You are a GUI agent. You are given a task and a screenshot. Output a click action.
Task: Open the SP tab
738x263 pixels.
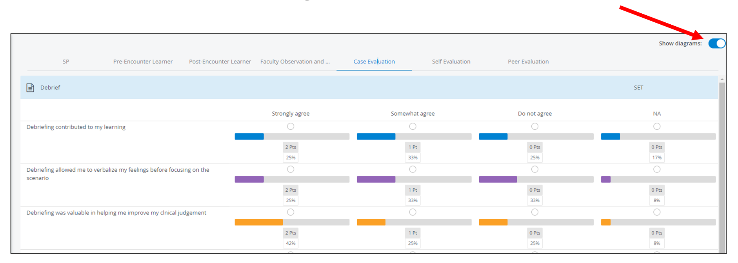point(66,62)
